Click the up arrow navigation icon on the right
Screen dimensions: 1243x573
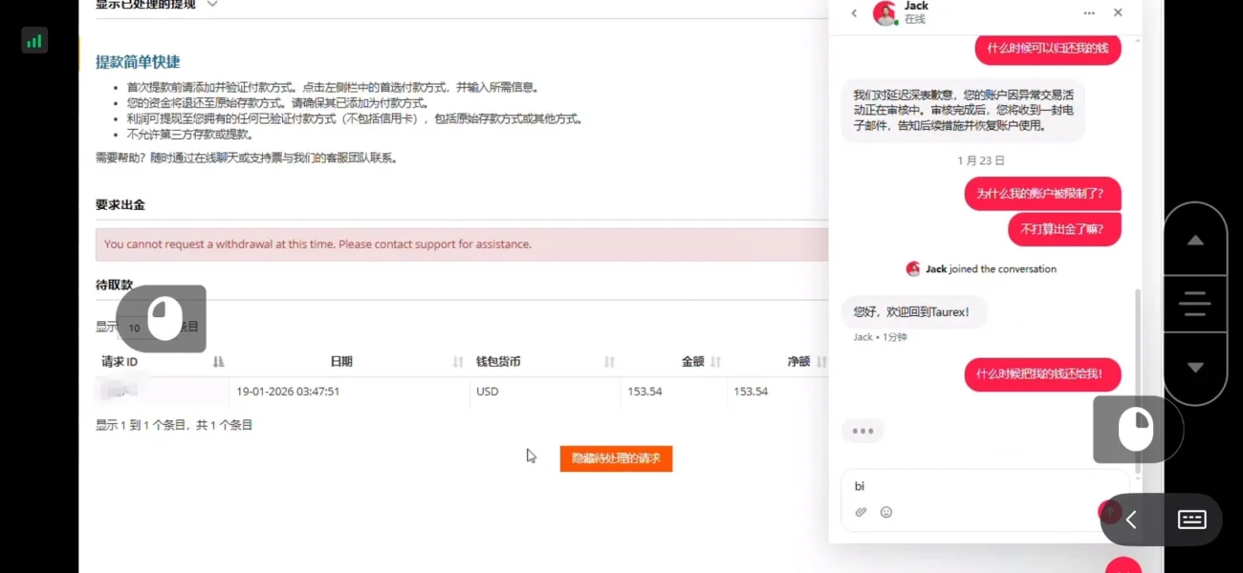pyautogui.click(x=1195, y=239)
